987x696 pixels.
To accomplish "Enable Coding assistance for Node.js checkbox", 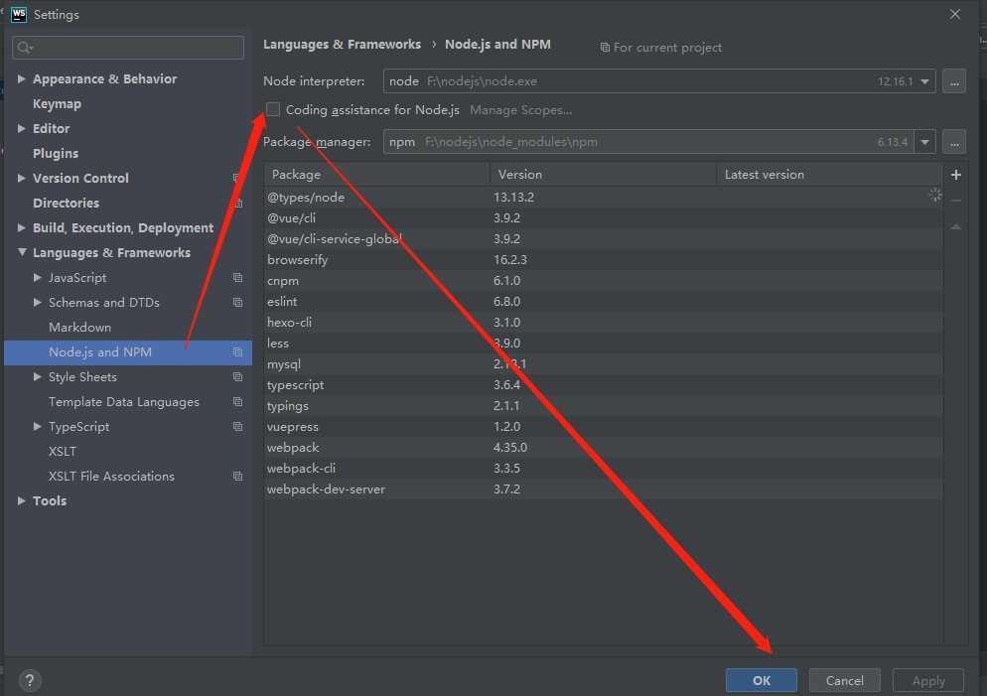I will pos(272,109).
